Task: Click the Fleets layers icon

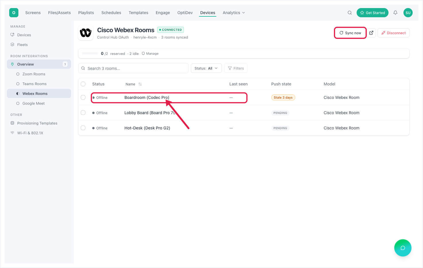Action: [x=12, y=45]
